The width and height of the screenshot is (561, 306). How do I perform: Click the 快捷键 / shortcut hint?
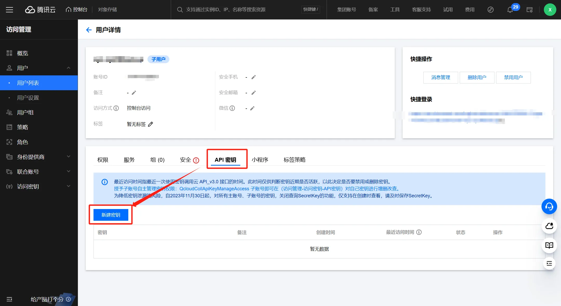pyautogui.click(x=311, y=10)
